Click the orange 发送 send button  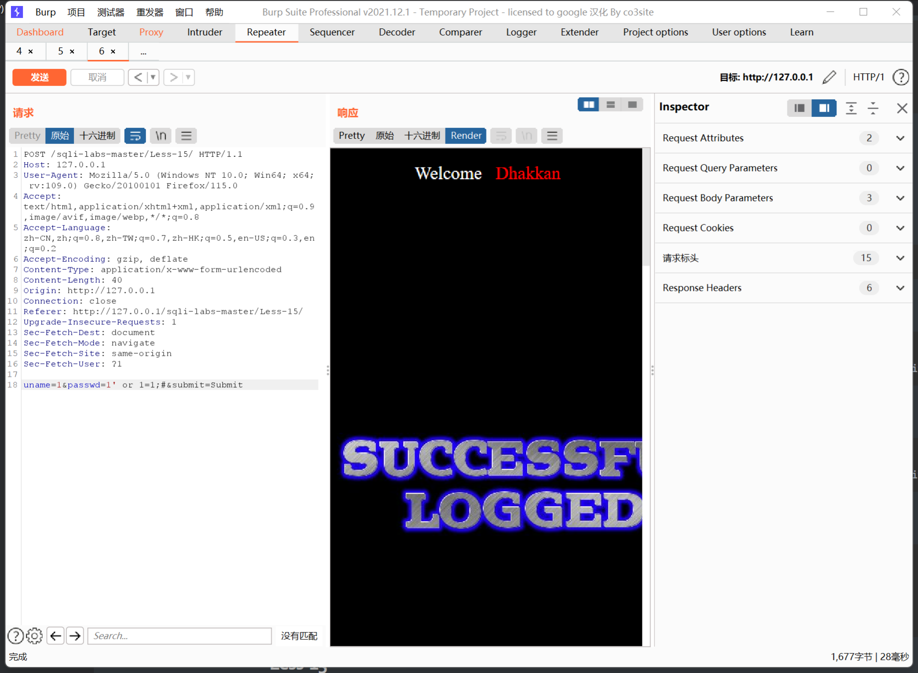(x=39, y=77)
